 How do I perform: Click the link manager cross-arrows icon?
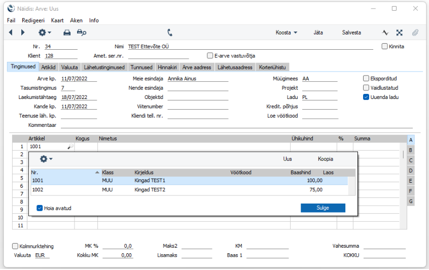click(400, 33)
